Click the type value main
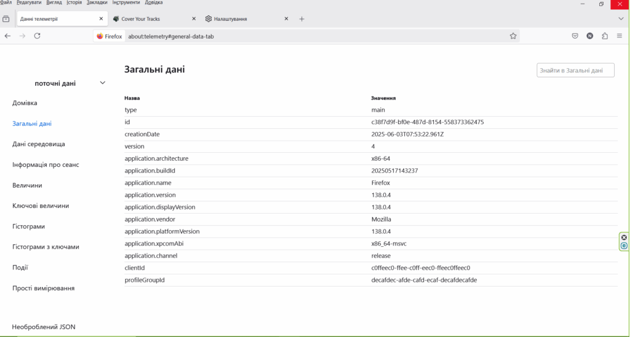630x337 pixels. 378,110
